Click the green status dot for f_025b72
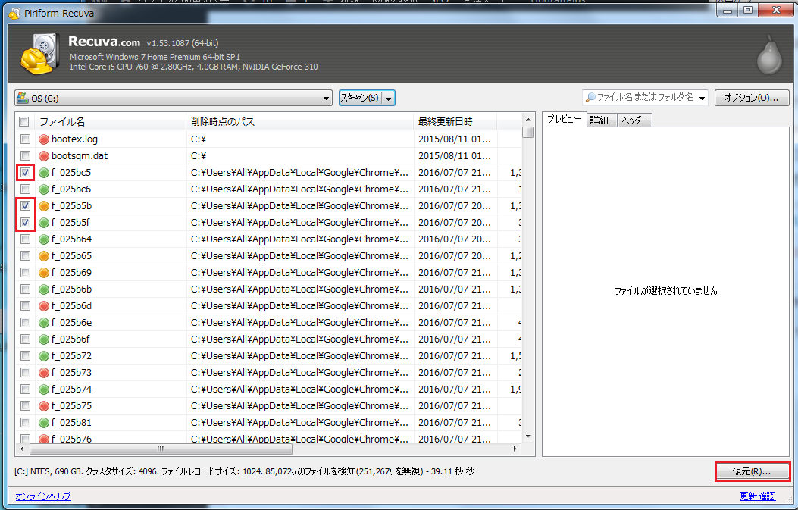 pos(44,356)
